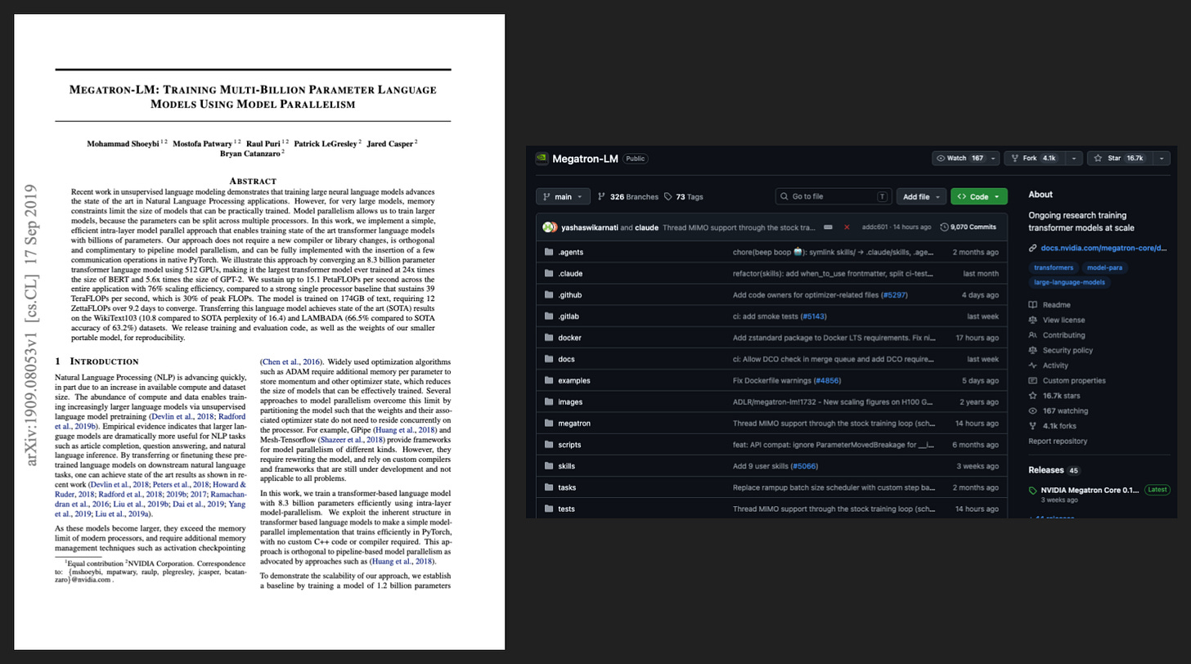Open the NVIDIA Megatron Core latest release
The width and height of the screenshot is (1191, 664).
pyautogui.click(x=1090, y=491)
